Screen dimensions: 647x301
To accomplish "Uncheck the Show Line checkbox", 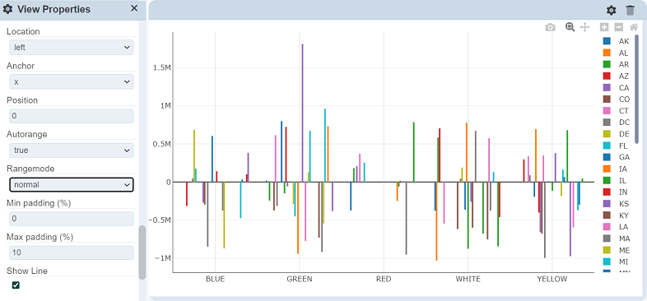I will pos(16,285).
